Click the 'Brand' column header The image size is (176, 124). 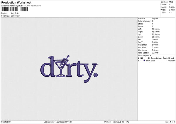(x=171, y=58)
